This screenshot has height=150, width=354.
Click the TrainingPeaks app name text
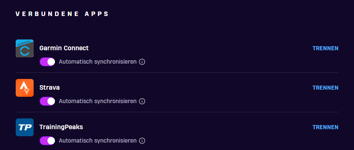(61, 127)
